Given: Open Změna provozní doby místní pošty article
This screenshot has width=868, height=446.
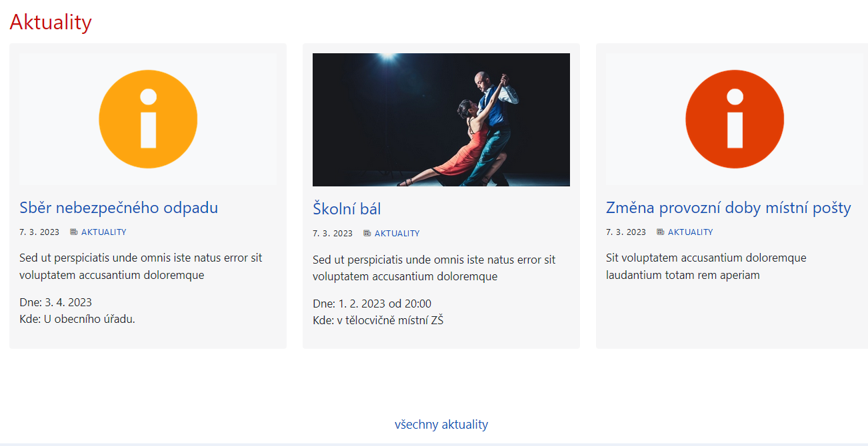Looking at the screenshot, I should (728, 208).
